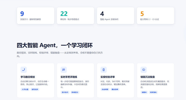
Task: Click the brain icon above 错题沉淀复盘
Action: click(x=143, y=70)
